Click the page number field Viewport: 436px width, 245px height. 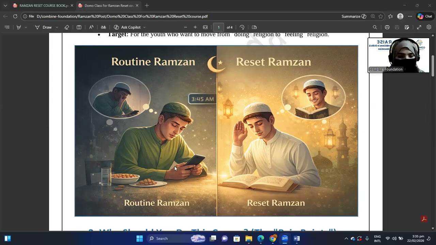click(219, 27)
